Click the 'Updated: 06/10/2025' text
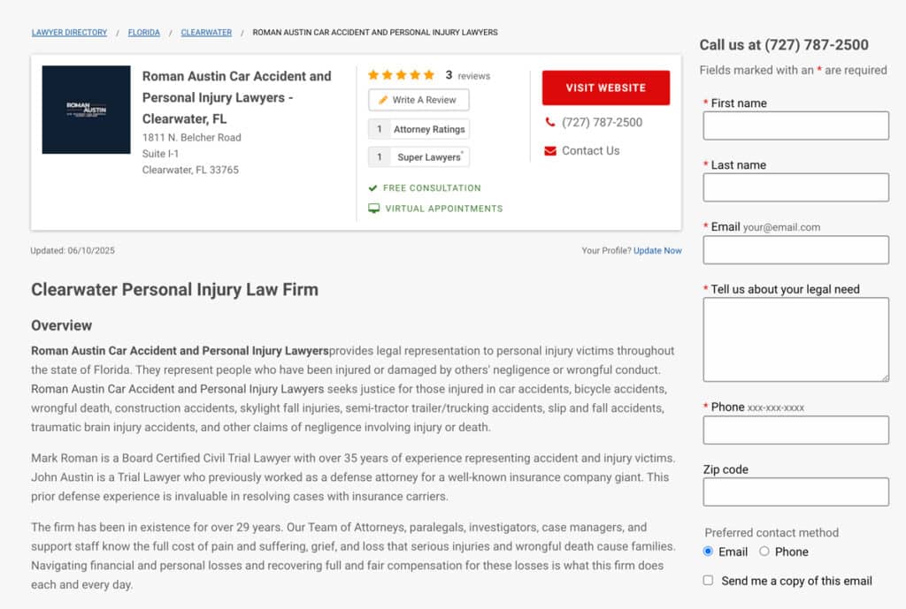The width and height of the screenshot is (906, 609). 73,250
